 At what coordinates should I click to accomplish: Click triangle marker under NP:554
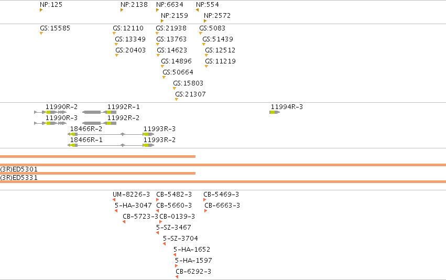point(198,10)
